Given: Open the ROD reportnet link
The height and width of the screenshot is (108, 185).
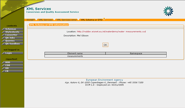Looking at the screenshot, I should coord(12,62).
